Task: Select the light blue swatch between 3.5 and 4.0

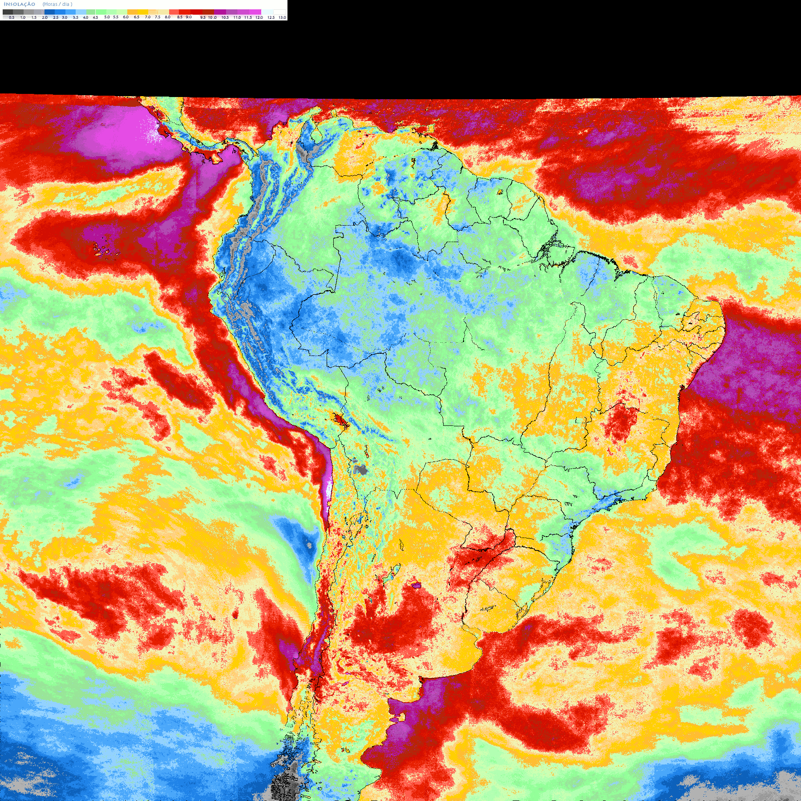Action: point(81,12)
